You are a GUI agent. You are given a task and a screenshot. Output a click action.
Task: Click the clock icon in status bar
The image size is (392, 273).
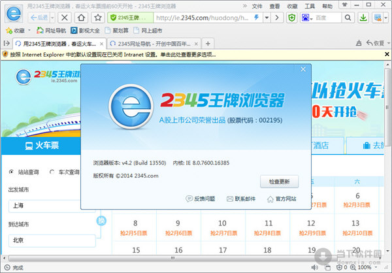point(7,268)
